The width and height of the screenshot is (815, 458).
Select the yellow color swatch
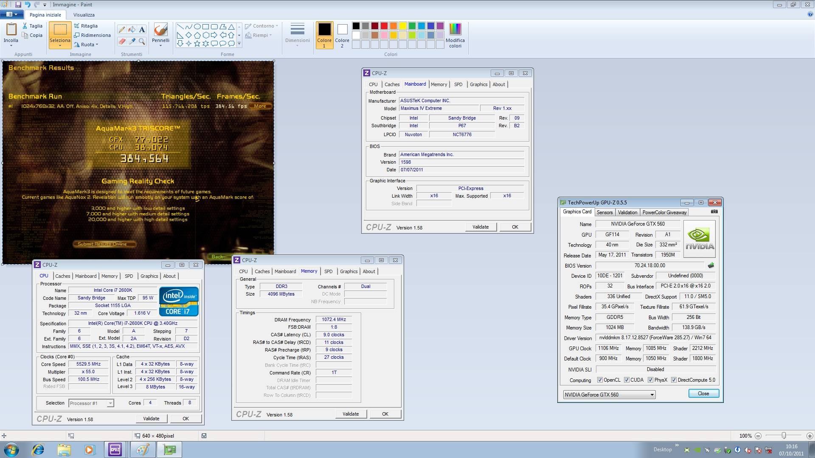click(x=403, y=26)
